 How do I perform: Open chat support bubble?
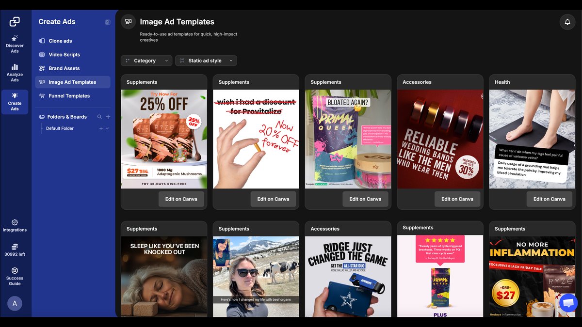coord(568,303)
